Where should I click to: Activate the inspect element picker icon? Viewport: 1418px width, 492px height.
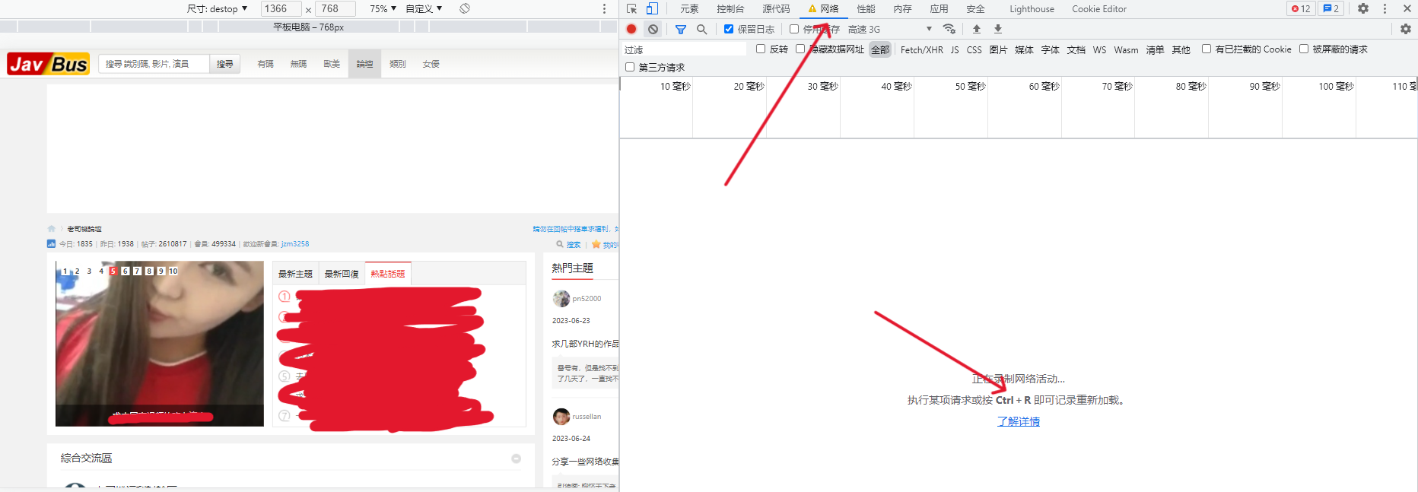tap(631, 9)
